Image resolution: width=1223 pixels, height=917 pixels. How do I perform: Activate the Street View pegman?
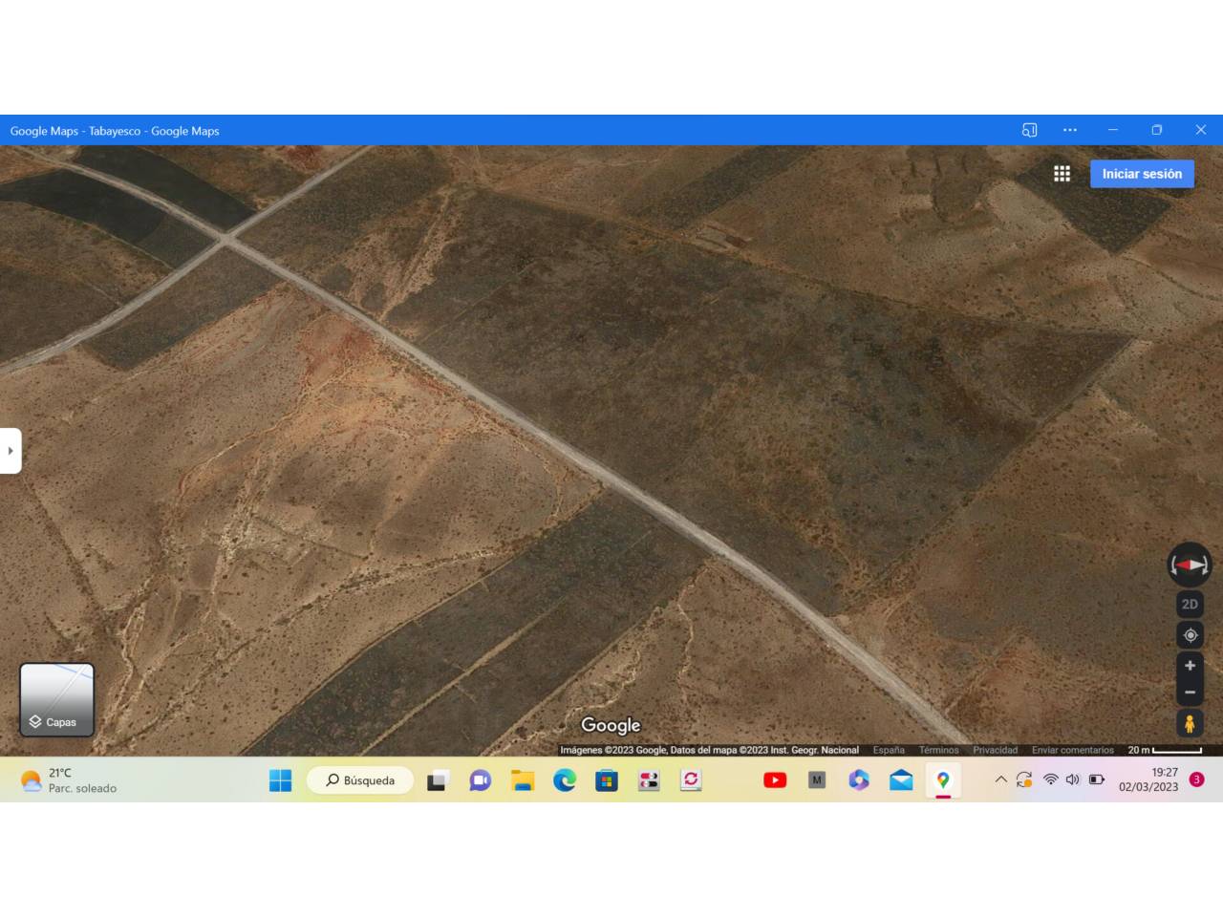(1190, 724)
